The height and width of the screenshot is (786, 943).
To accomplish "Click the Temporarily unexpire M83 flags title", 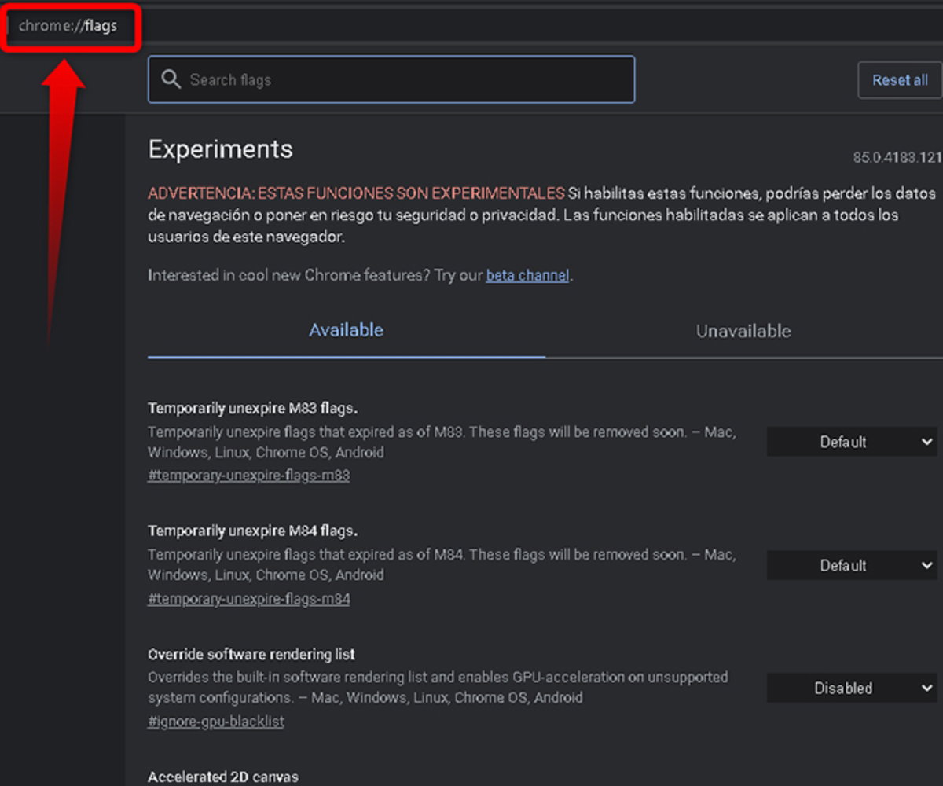I will click(x=253, y=408).
